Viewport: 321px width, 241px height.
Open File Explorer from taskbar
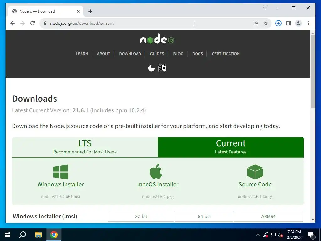38,235
